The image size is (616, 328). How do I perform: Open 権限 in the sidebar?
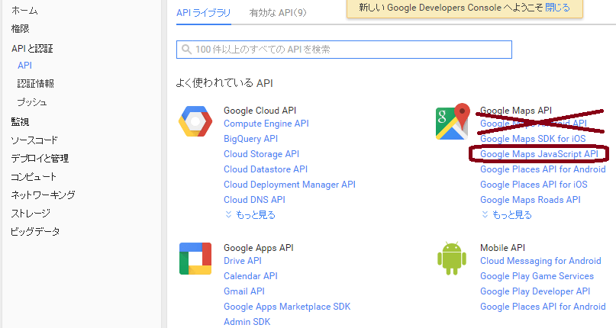21,29
